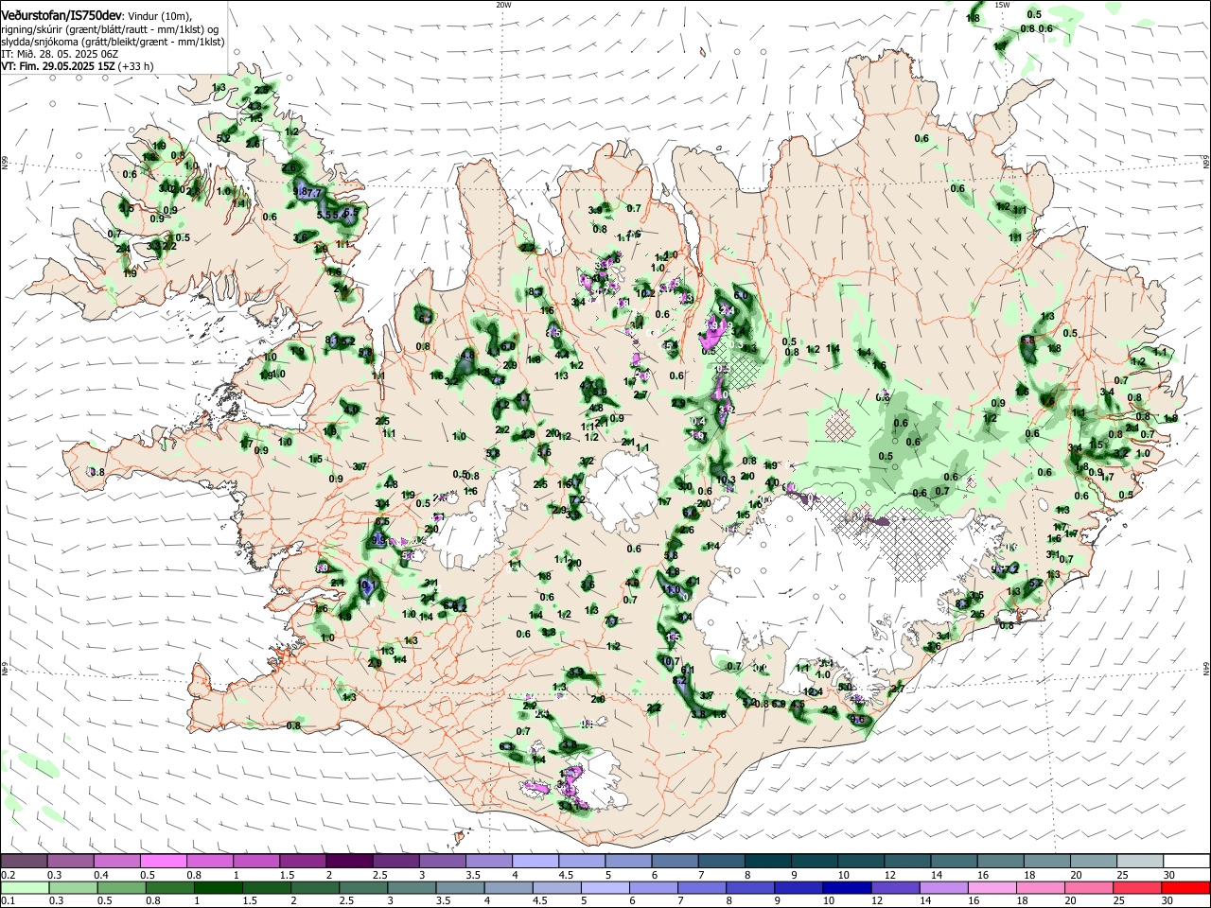The image size is (1211, 908).
Task: Click the '(+33 h)' forecast offset text
Action: pyautogui.click(x=136, y=66)
